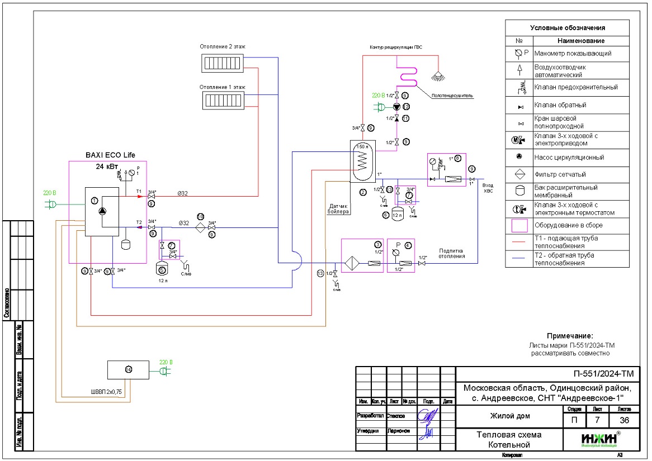Click the safety valve symbol in the legend

point(519,87)
